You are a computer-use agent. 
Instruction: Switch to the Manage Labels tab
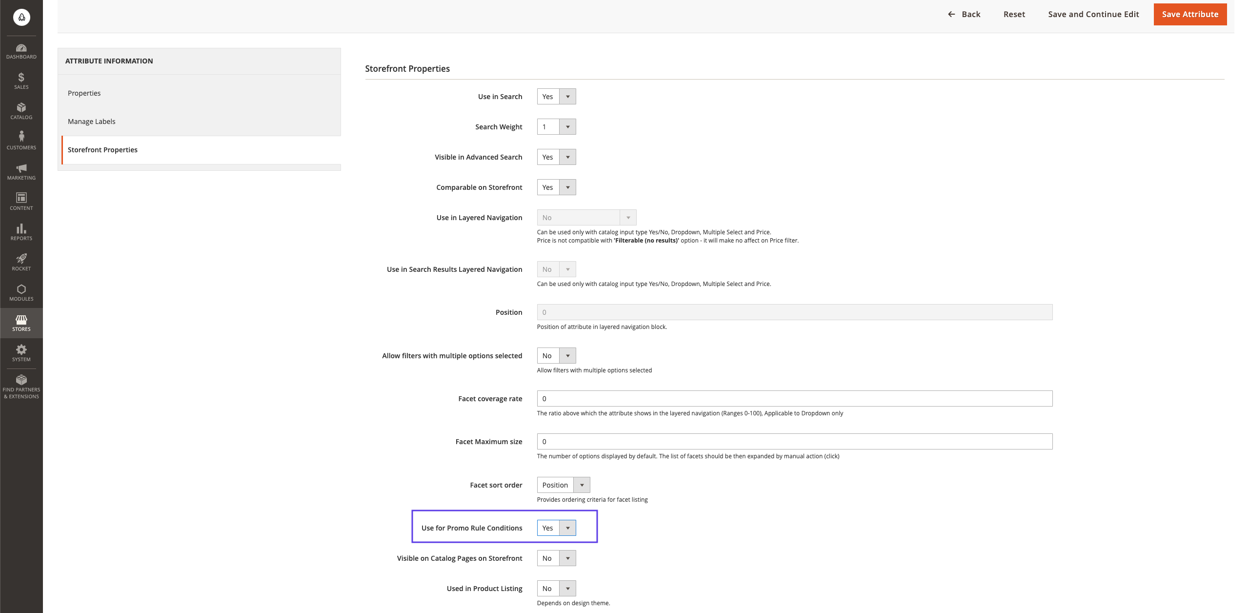91,122
